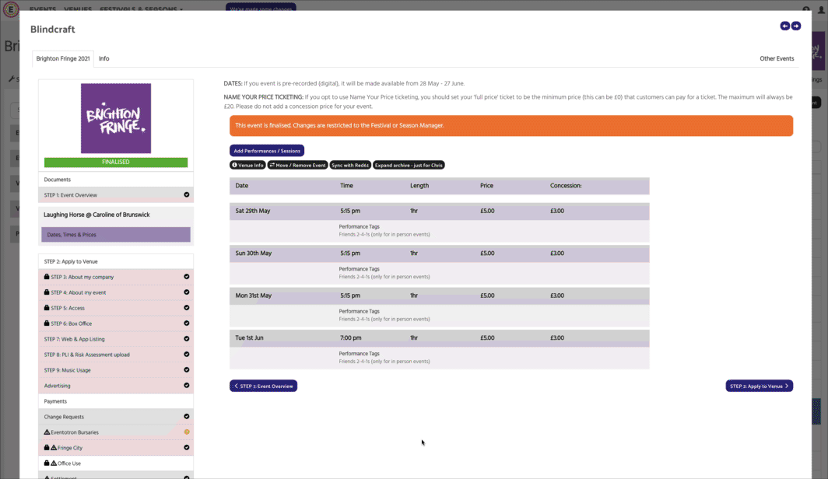Click the Brighton Fringe logo thumbnail
This screenshot has width=828, height=479.
pos(116,118)
